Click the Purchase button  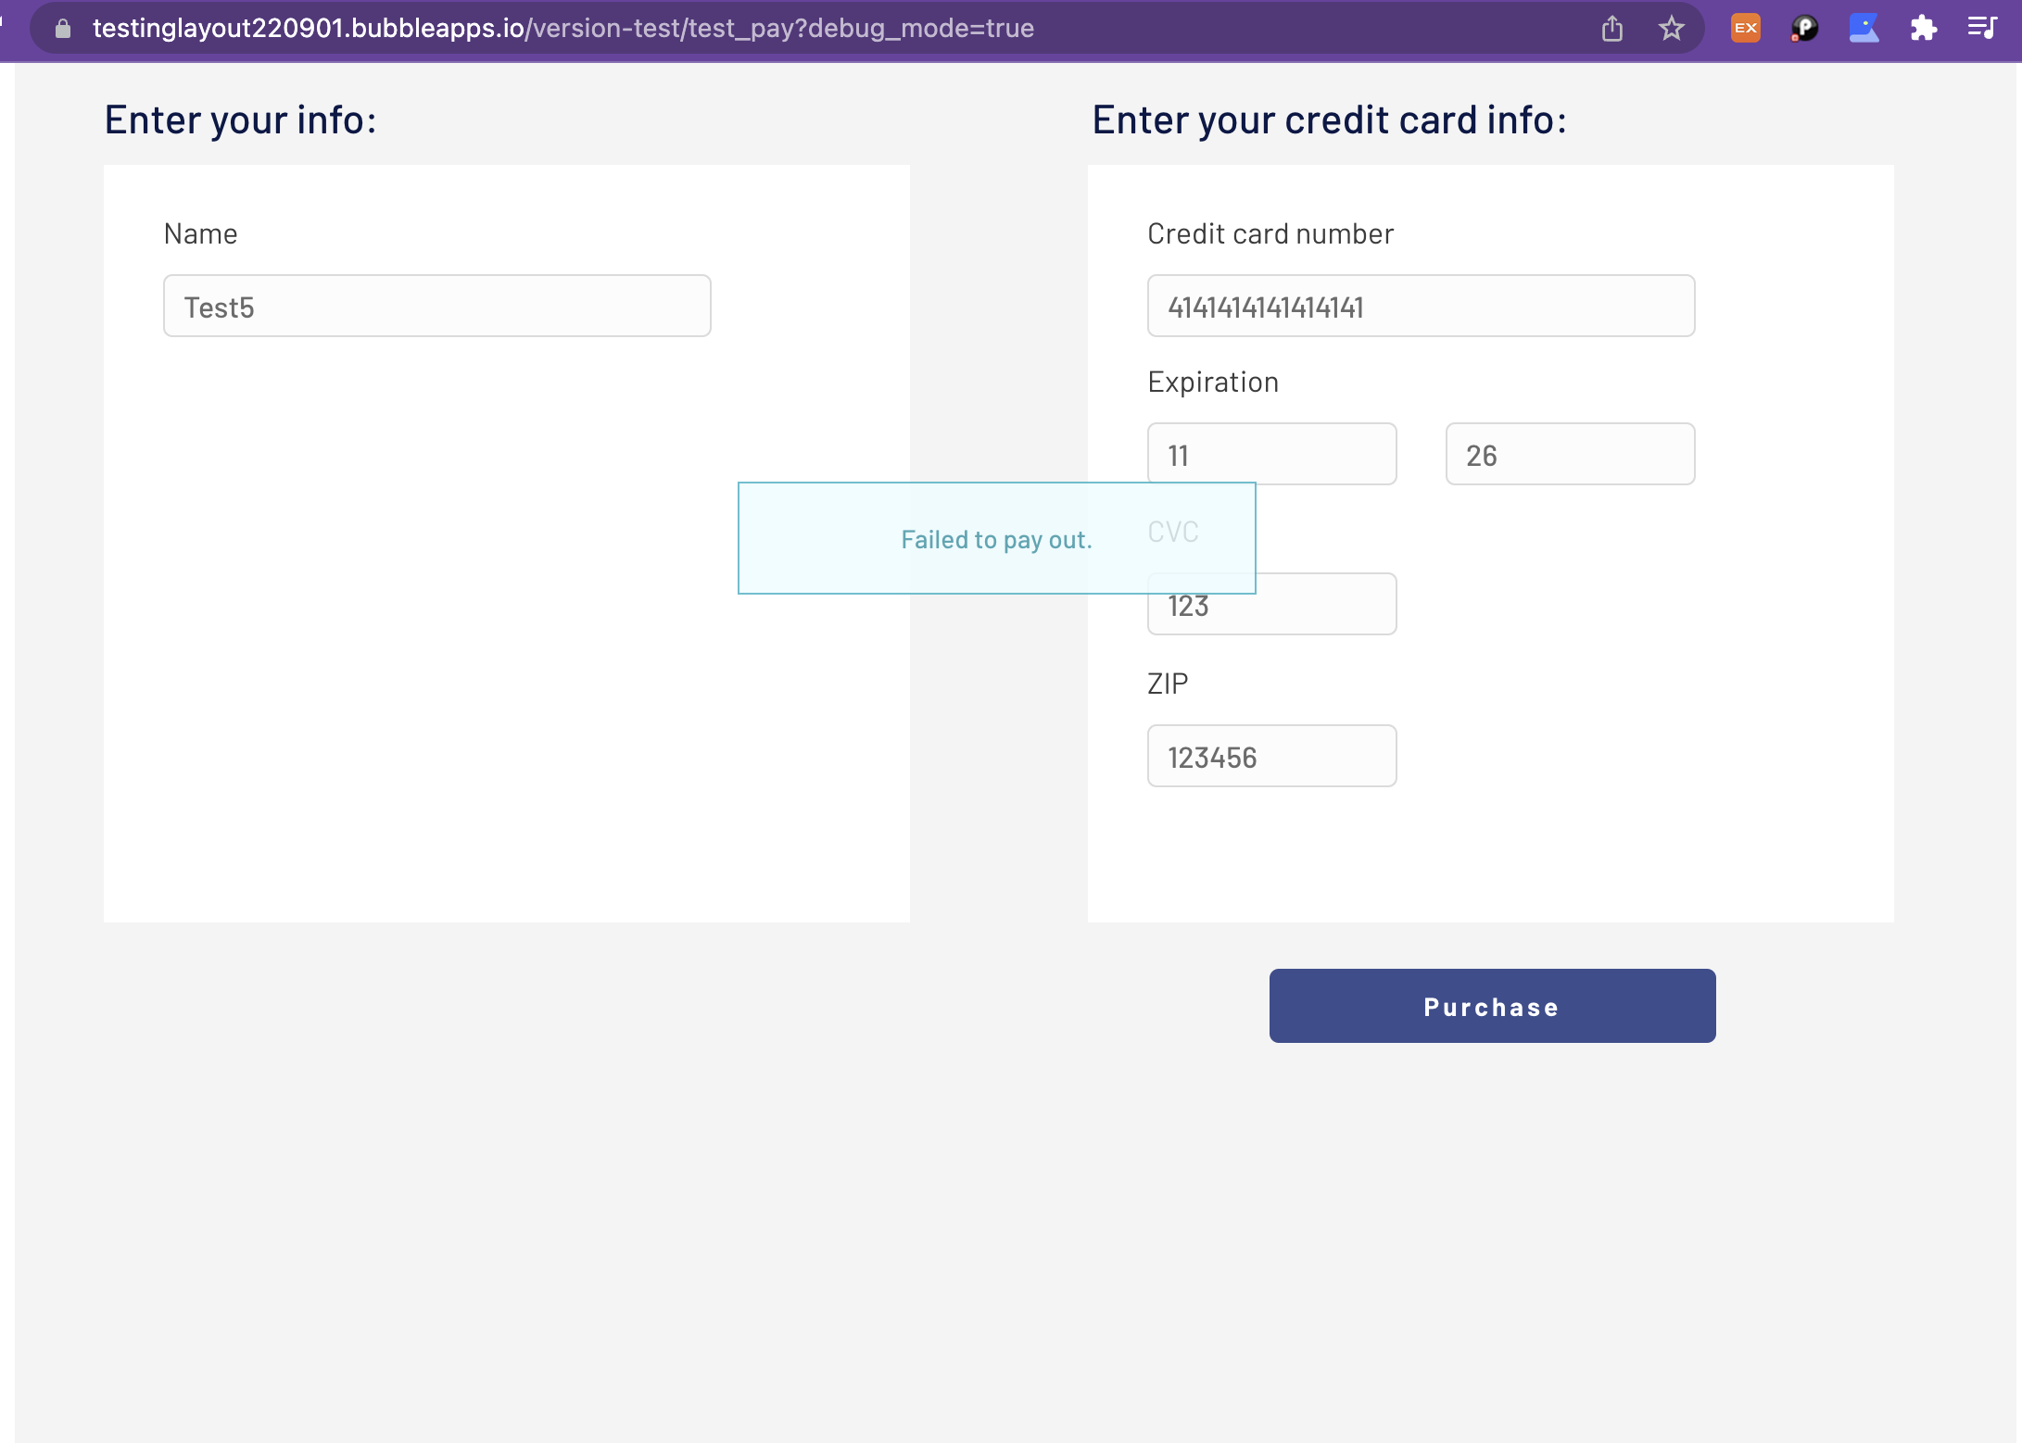1491,1006
